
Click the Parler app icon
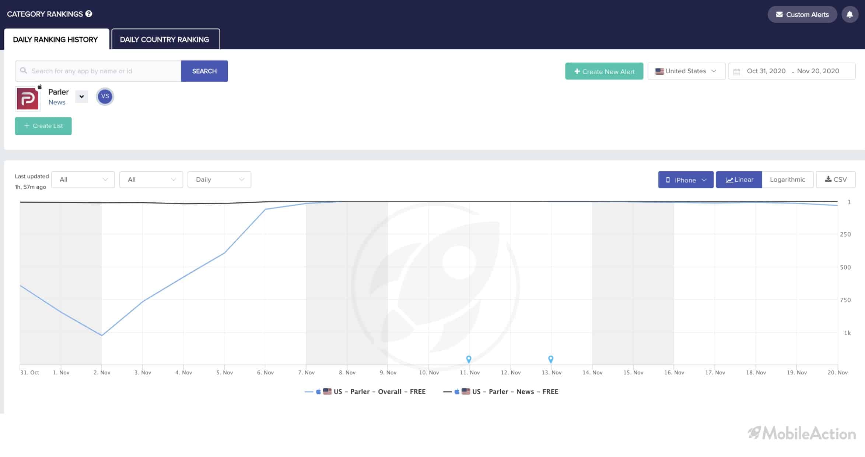click(x=28, y=99)
